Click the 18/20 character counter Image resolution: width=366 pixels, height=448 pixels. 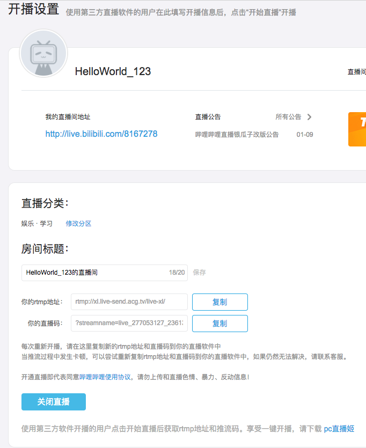tap(177, 273)
